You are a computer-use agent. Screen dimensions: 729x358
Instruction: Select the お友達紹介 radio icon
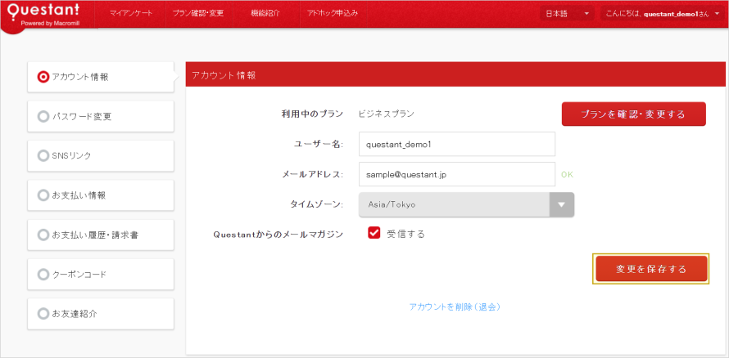coord(43,313)
